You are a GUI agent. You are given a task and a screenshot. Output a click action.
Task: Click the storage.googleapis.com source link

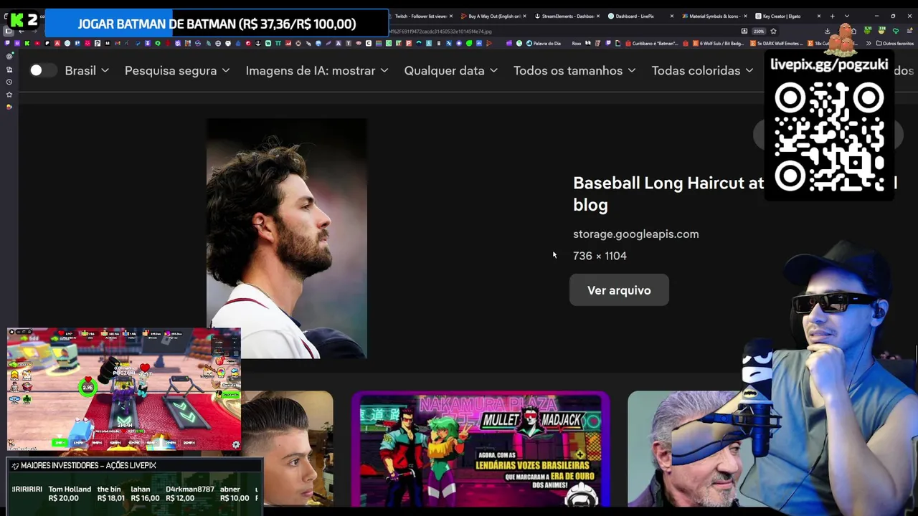635,234
